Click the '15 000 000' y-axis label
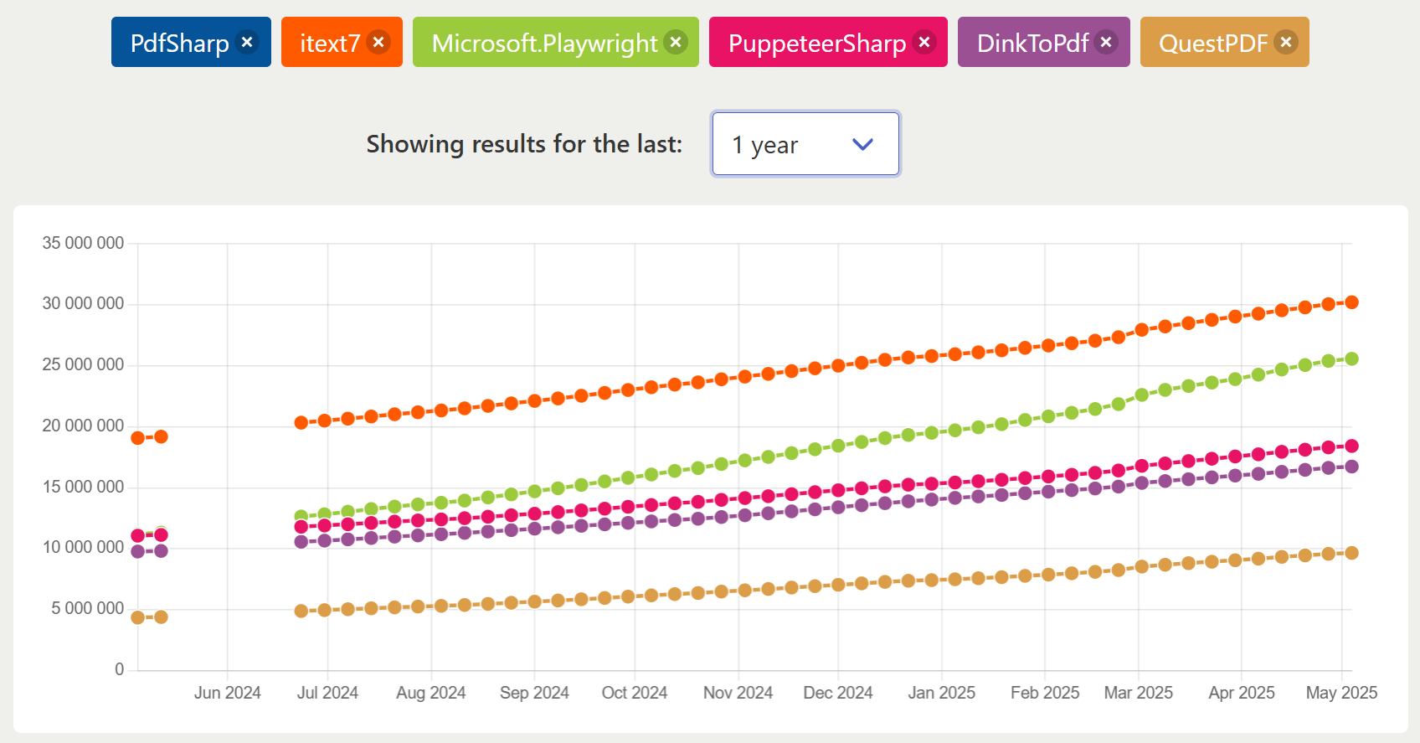This screenshot has width=1420, height=743. coord(83,487)
